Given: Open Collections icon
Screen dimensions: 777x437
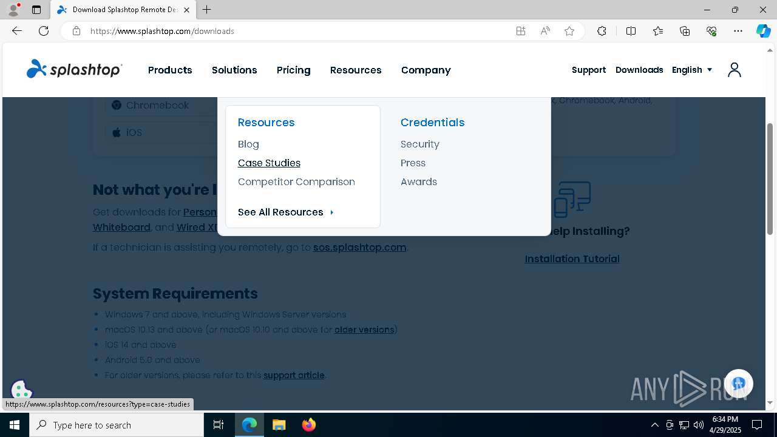Looking at the screenshot, I should click(685, 31).
